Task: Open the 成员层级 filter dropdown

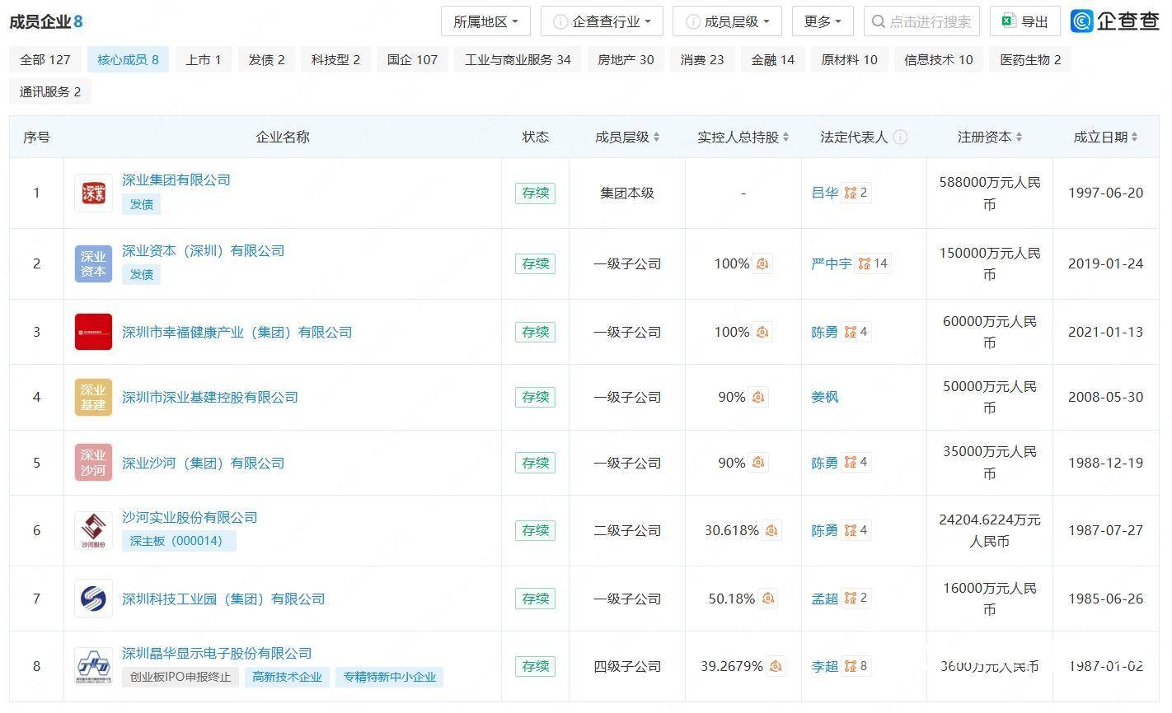Action: pos(726,21)
